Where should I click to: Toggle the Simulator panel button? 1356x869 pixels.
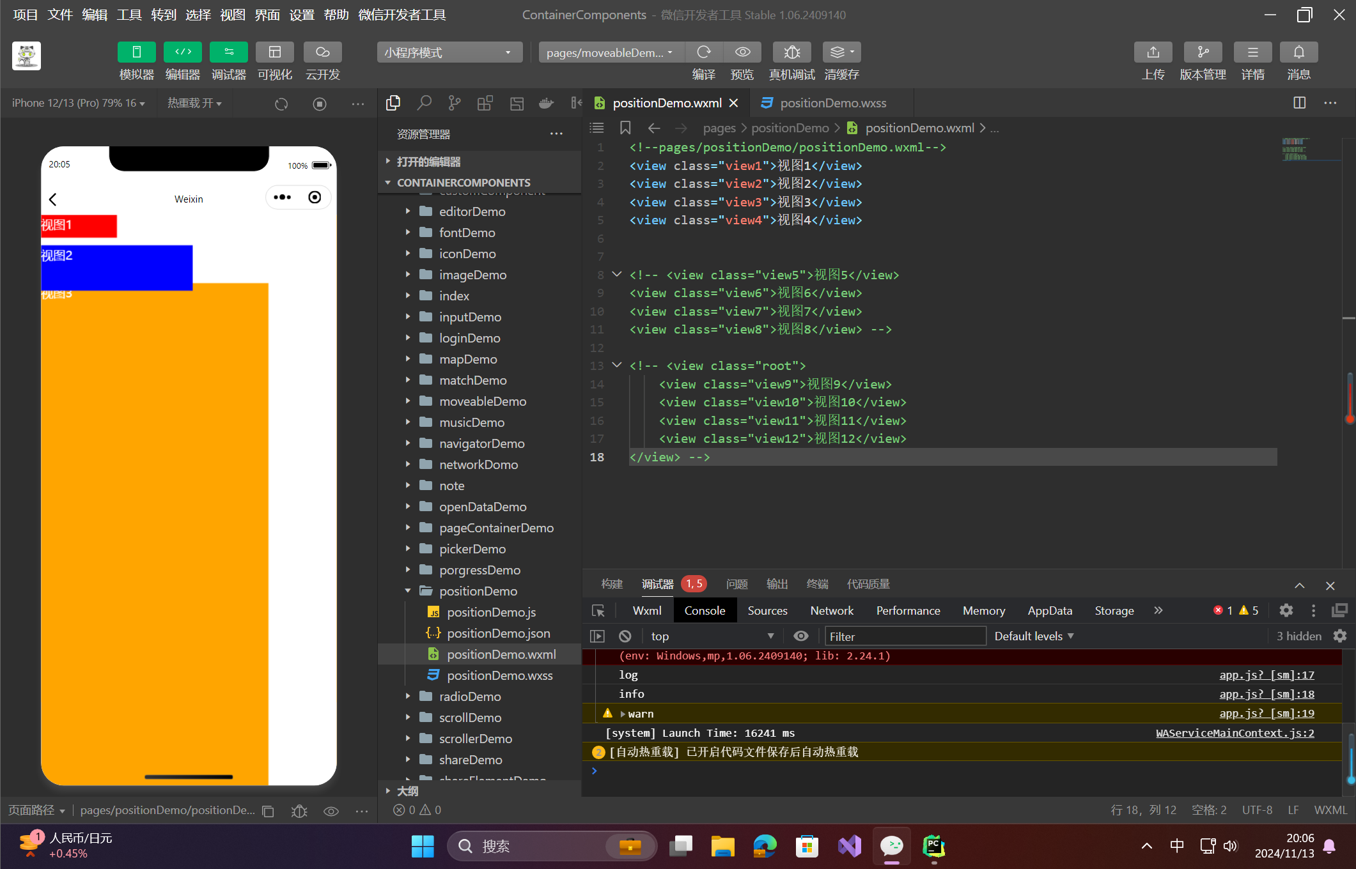[136, 52]
